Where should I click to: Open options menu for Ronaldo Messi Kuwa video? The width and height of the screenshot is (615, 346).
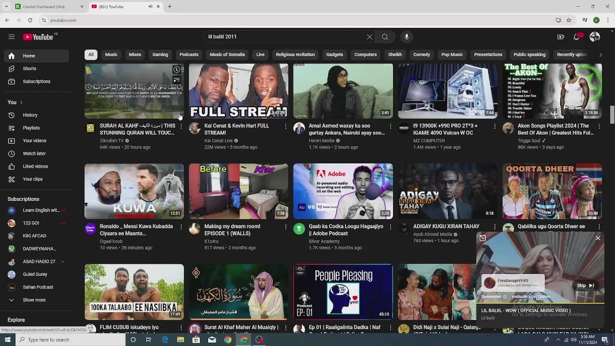(181, 226)
